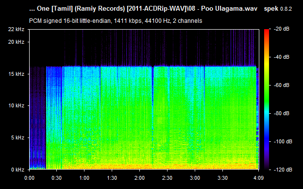Click the 0:30 time axis marker
Screen dimensions: 303x189
click(57, 178)
